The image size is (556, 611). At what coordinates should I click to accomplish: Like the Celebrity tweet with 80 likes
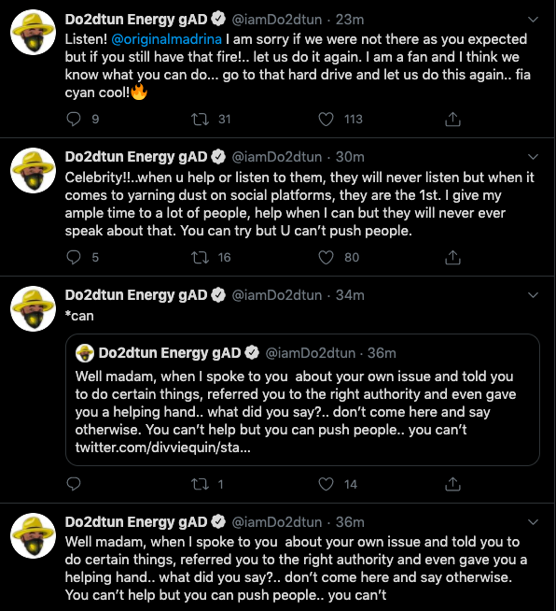[326, 257]
